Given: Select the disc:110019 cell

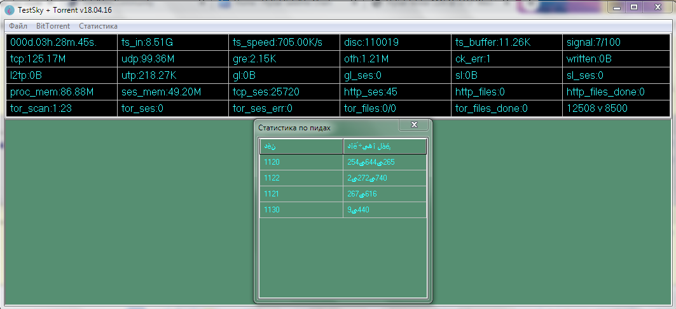Looking at the screenshot, I should [x=396, y=42].
